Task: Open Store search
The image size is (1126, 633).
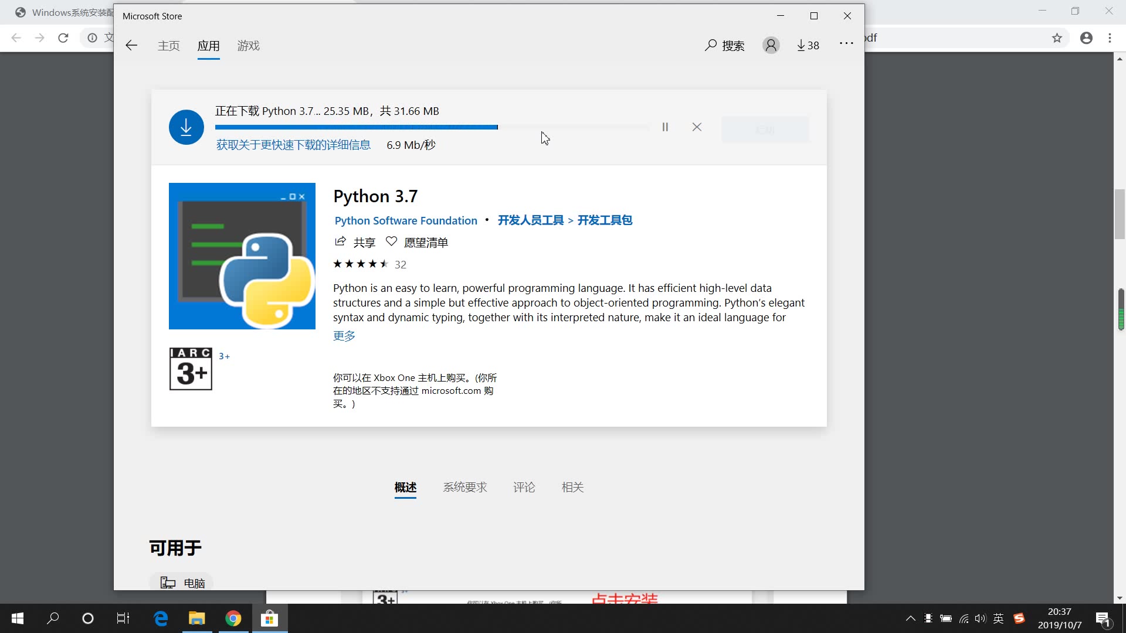Action: 725,46
